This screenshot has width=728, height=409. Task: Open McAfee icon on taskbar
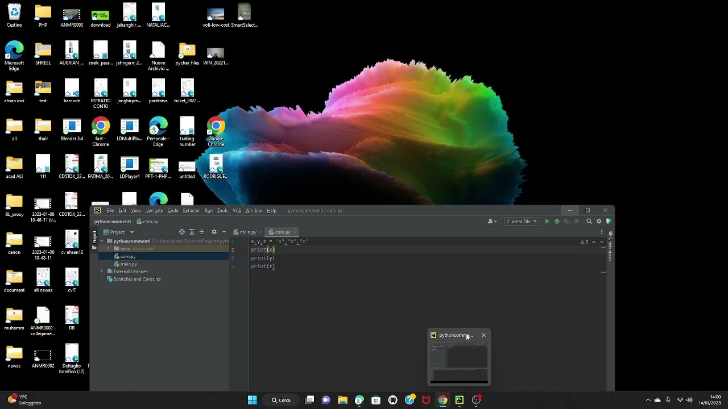[x=426, y=400]
